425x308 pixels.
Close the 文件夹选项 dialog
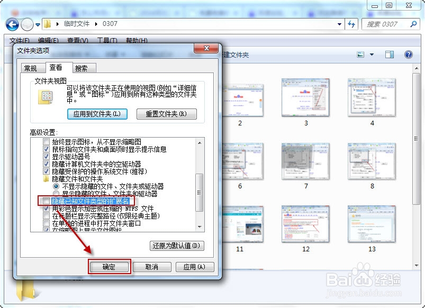pos(206,48)
